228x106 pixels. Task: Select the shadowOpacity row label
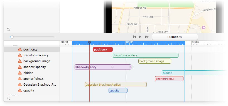point(35,67)
